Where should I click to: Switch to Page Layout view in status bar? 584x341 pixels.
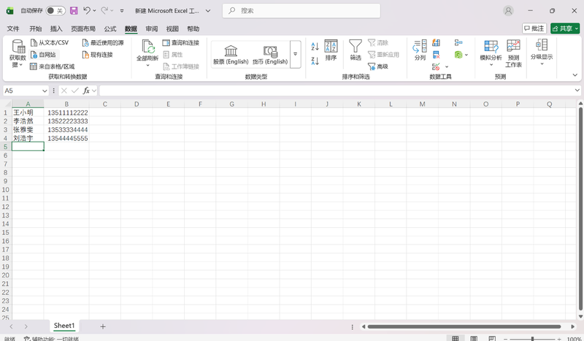point(474,338)
